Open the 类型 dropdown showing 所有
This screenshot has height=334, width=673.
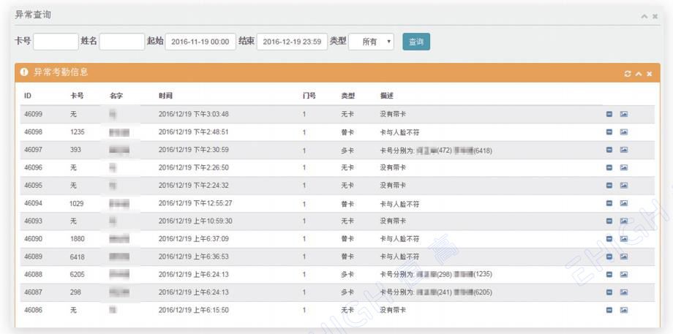click(x=372, y=42)
